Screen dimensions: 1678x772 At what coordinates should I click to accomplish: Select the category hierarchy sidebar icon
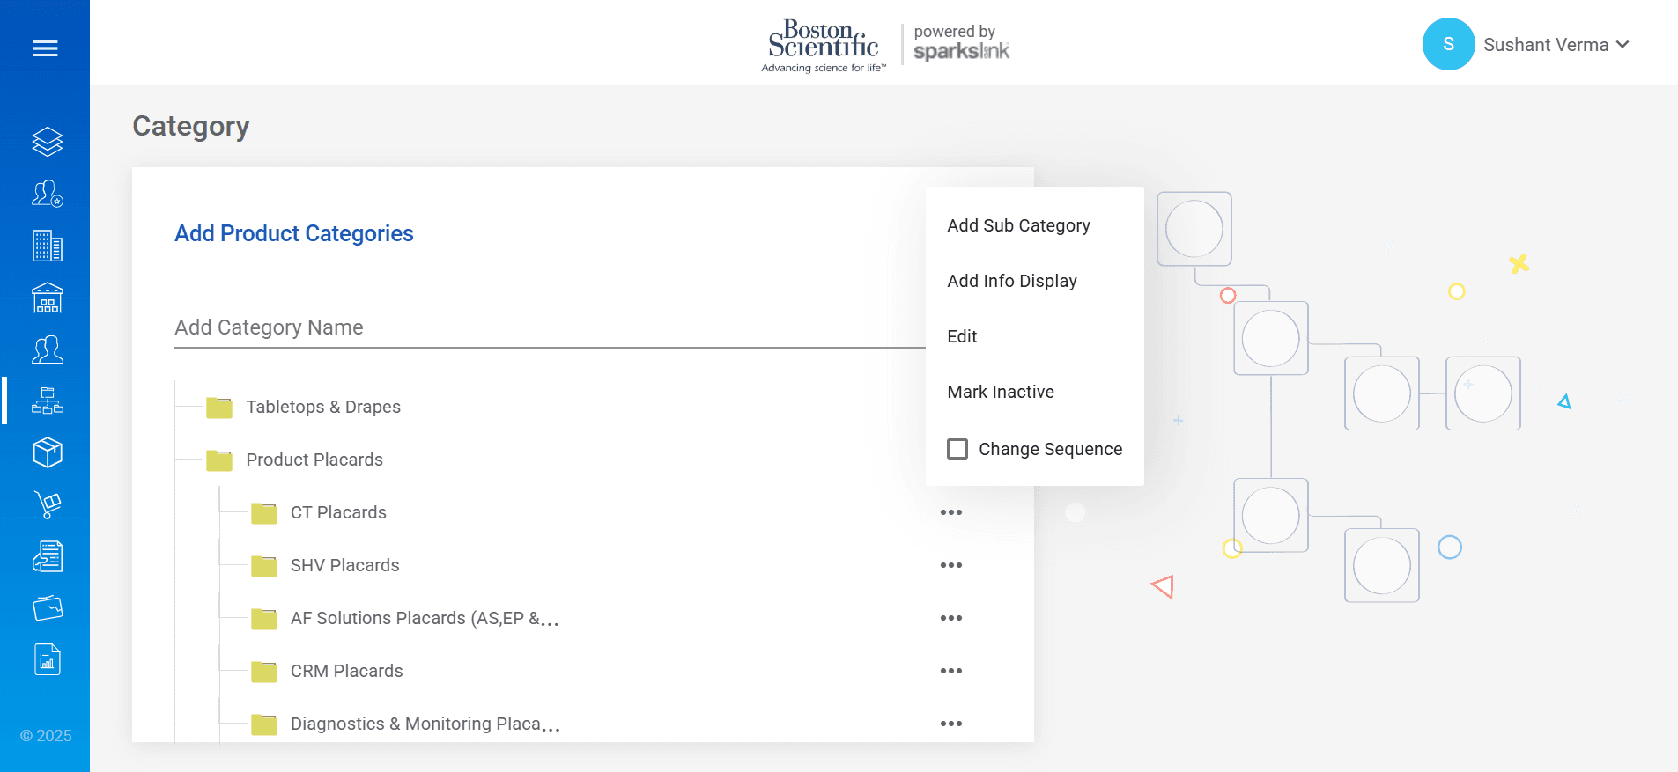pyautogui.click(x=47, y=401)
